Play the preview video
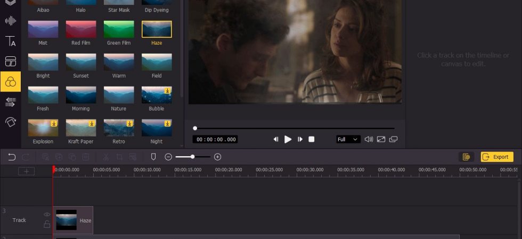This screenshot has height=239, width=522. tap(288, 139)
